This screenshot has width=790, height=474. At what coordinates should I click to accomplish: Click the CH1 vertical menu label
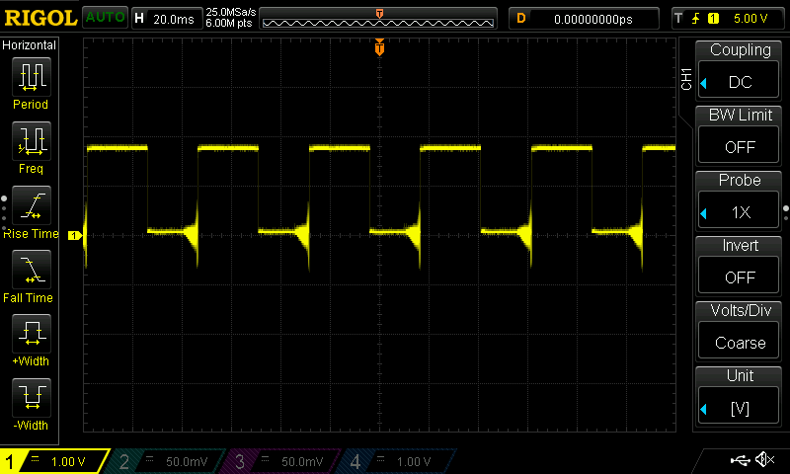pyautogui.click(x=686, y=79)
